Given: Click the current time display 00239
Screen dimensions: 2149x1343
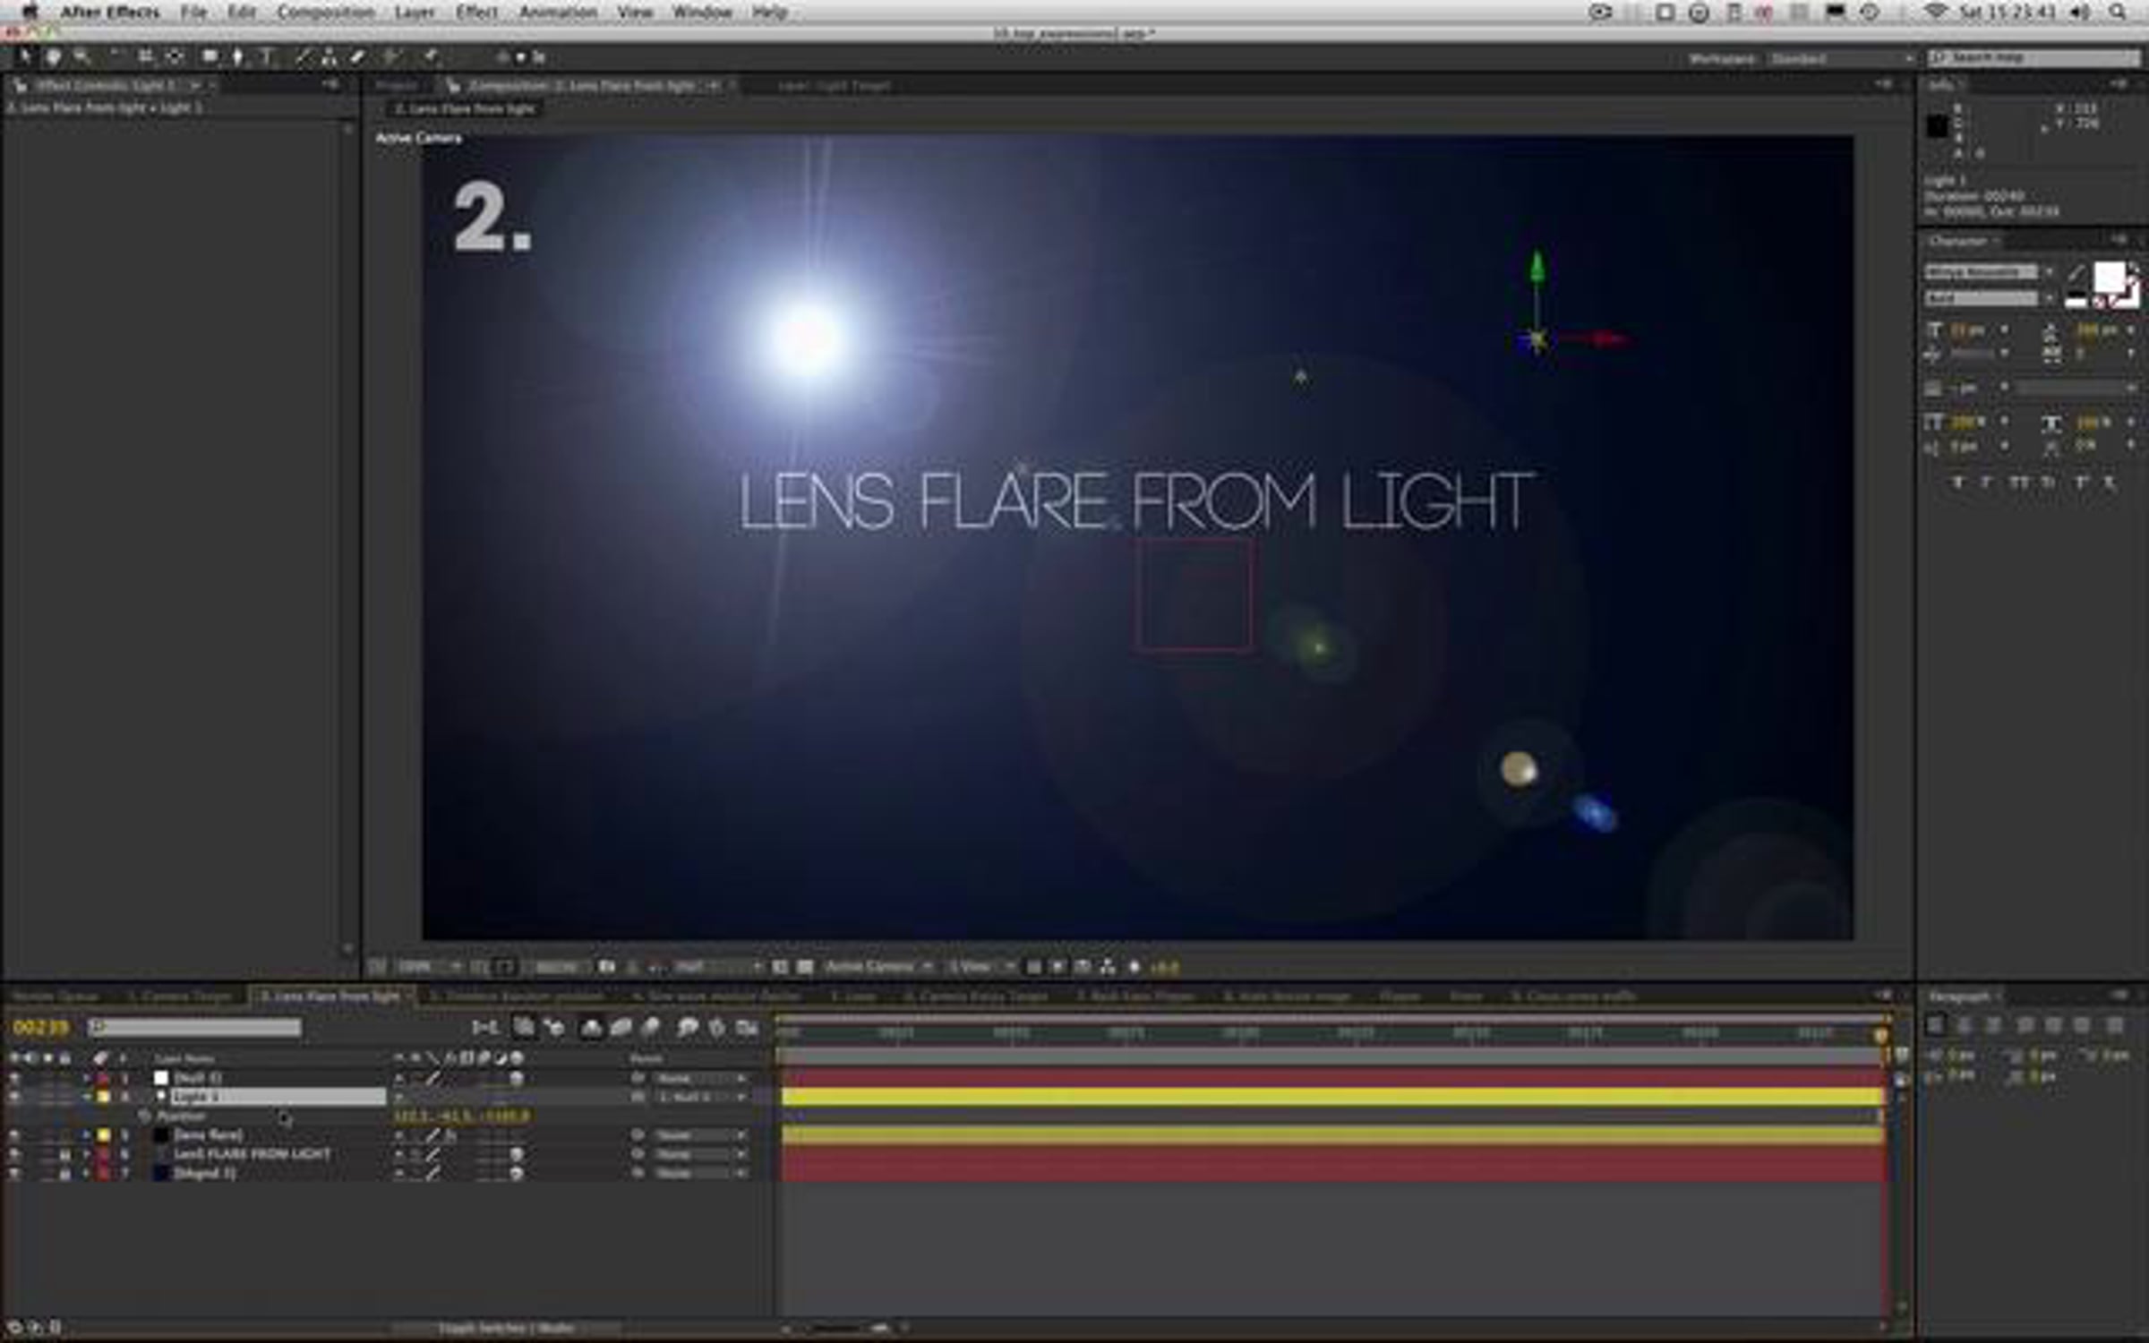Looking at the screenshot, I should (x=40, y=1028).
